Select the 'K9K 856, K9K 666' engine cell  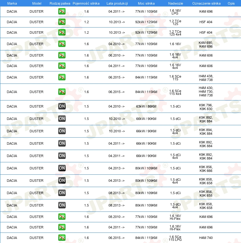click(x=206, y=169)
